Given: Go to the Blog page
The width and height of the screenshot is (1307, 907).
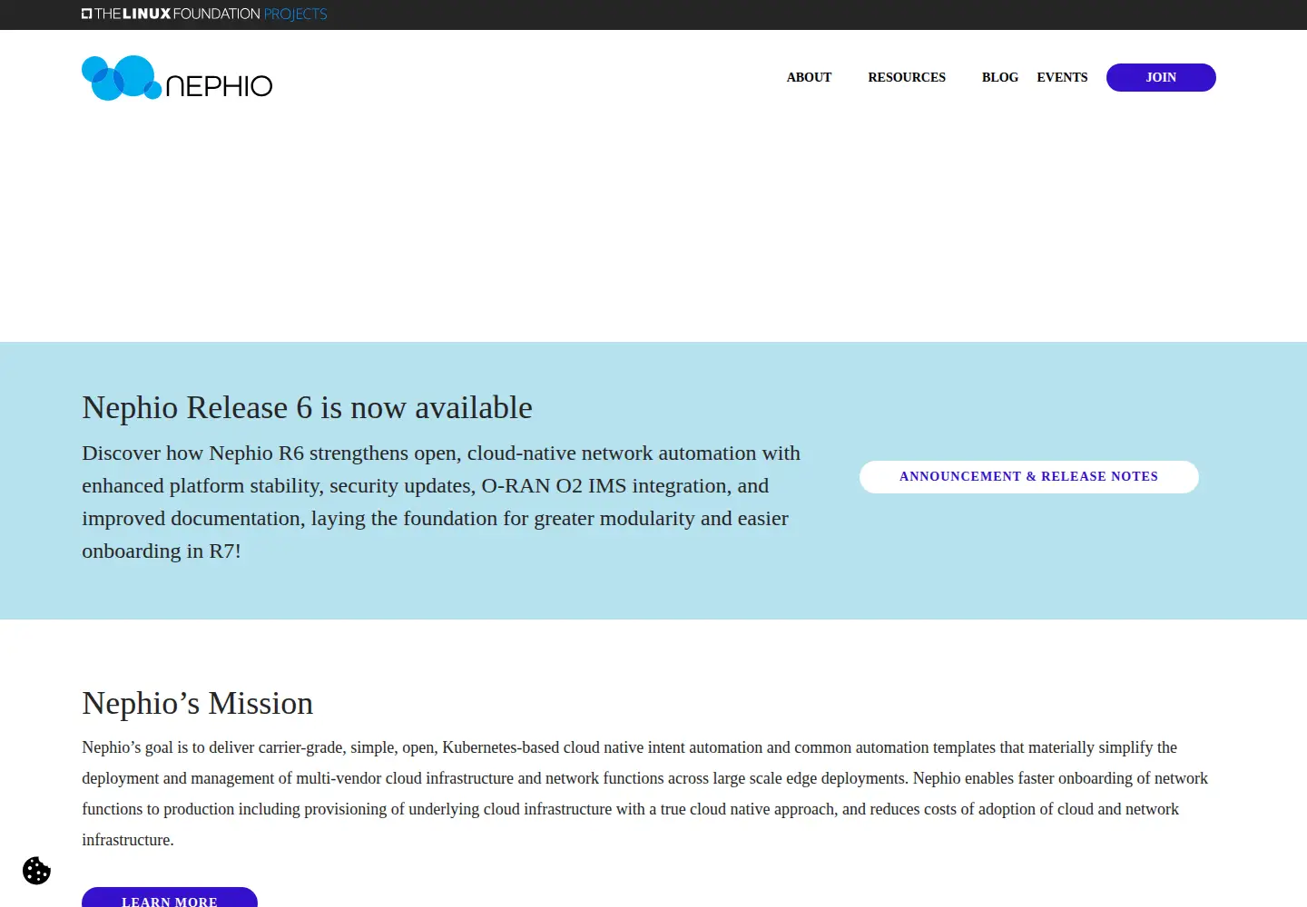Looking at the screenshot, I should pyautogui.click(x=1000, y=77).
